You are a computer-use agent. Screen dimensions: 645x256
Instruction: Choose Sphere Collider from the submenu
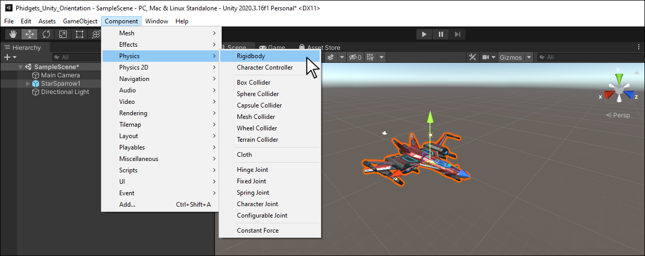270,94
